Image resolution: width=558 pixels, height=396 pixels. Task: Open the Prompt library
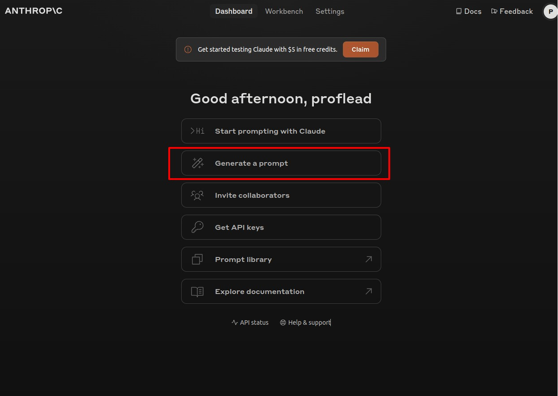pos(281,259)
